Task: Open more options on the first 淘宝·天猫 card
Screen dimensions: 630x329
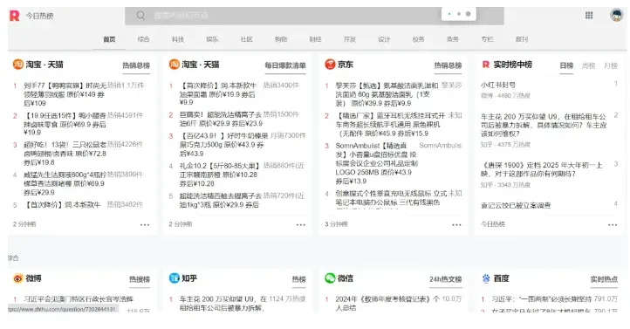Action: point(145,225)
